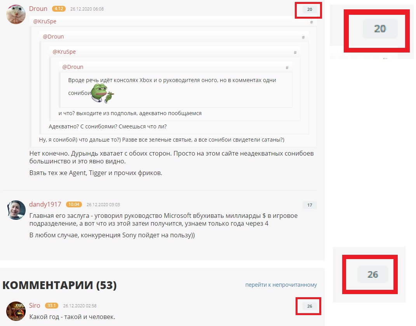Click the 20 vote score on Droun's comment
416x326 pixels.
(x=310, y=10)
